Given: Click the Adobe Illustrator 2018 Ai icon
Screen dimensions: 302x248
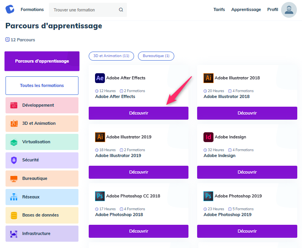Looking at the screenshot, I should tap(209, 78).
